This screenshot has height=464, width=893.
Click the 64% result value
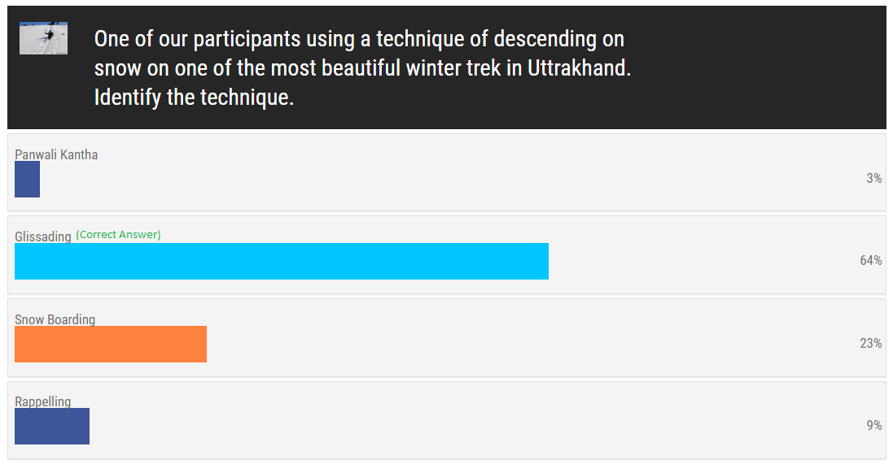coord(871,260)
